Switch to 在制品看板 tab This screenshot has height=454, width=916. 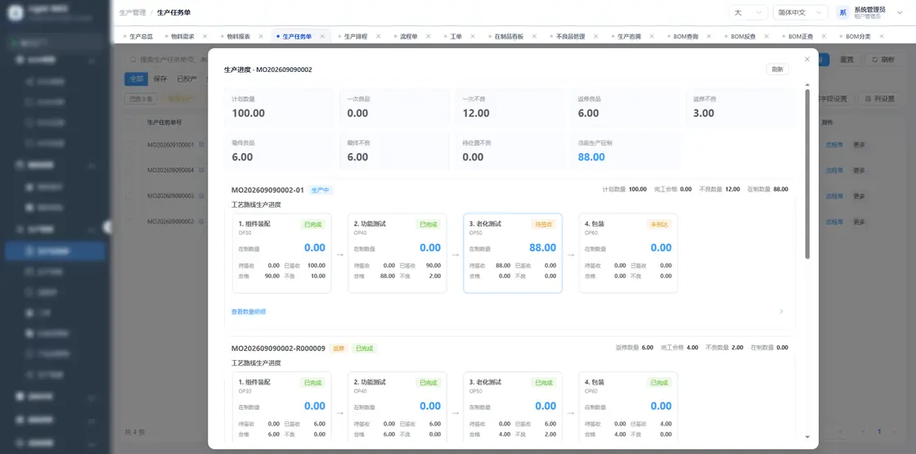pyautogui.click(x=509, y=36)
